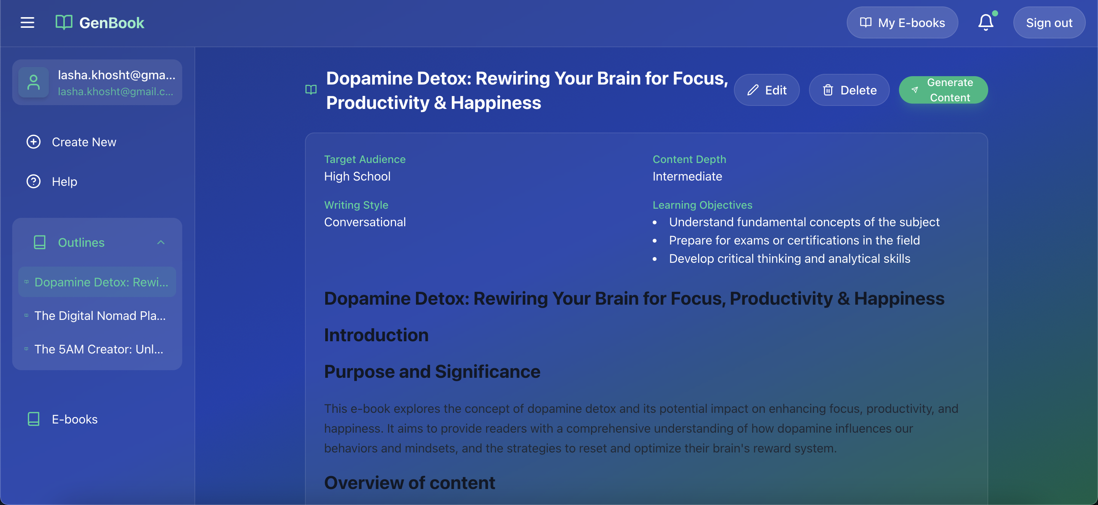
Task: Click the GenBook brand name
Action: 112,22
